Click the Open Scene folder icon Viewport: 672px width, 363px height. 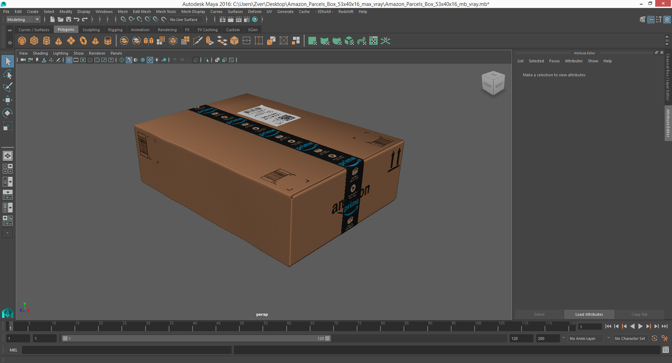coord(61,20)
